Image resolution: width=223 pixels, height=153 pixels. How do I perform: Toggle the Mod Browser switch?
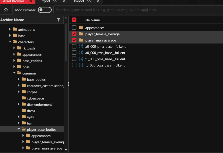click(45, 10)
